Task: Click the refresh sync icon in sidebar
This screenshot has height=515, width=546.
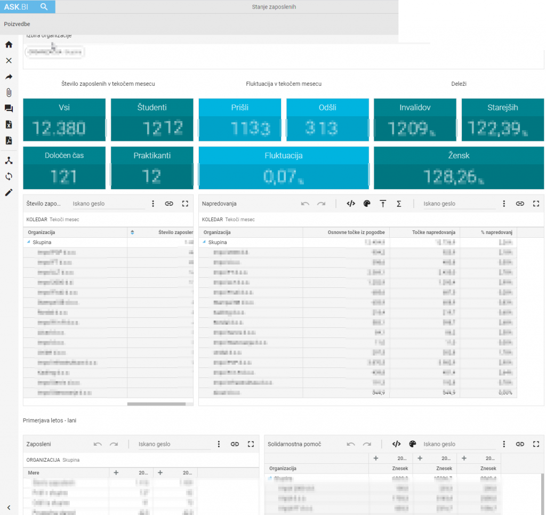Action: coord(9,176)
